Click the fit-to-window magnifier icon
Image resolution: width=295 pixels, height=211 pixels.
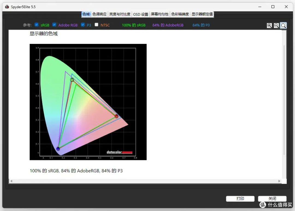[x=283, y=25]
